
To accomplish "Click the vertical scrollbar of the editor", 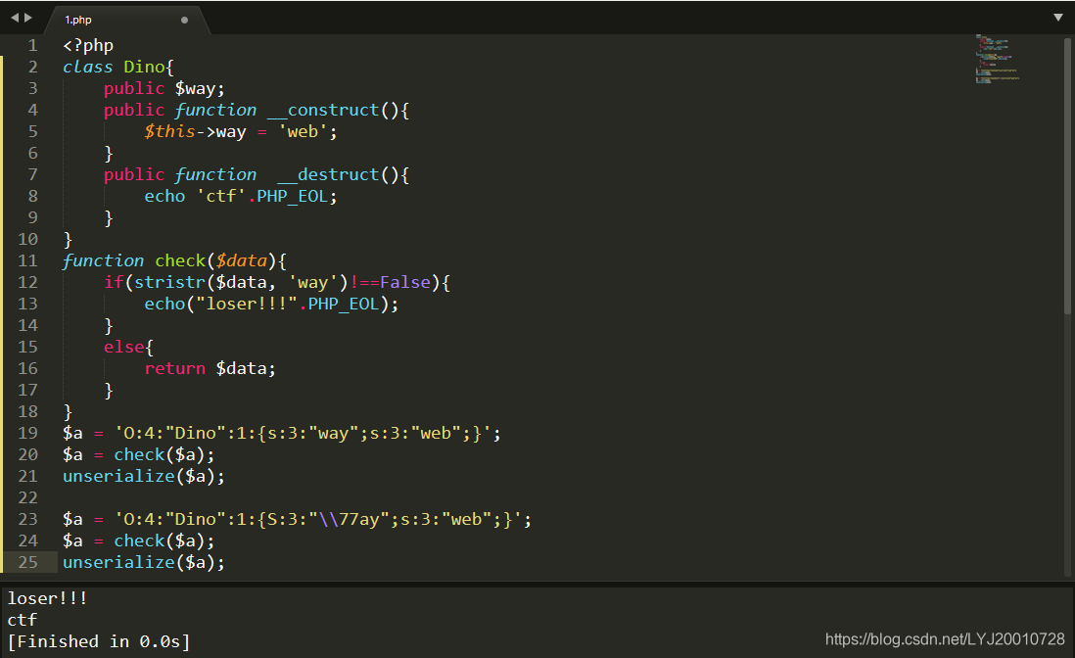I will tap(1067, 176).
